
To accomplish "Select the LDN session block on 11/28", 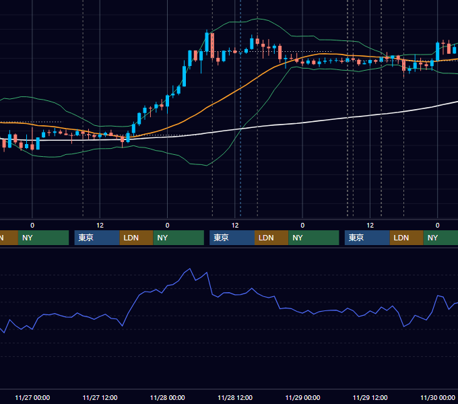I will [x=271, y=238].
